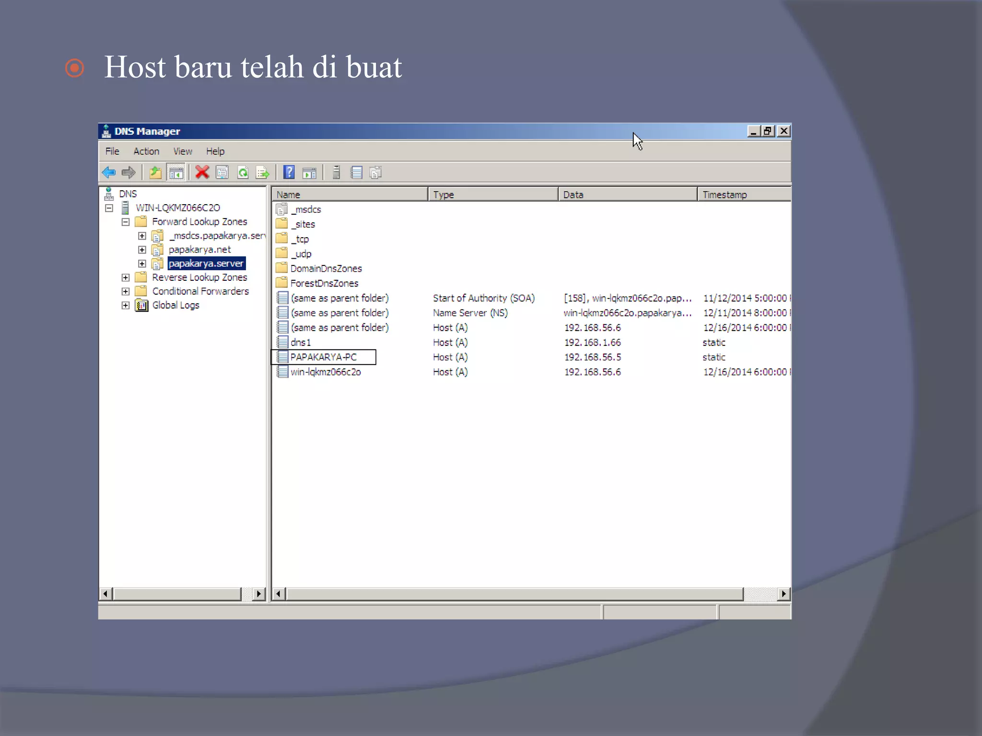
Task: Click the 192.168.1.66 data cell
Action: (592, 343)
